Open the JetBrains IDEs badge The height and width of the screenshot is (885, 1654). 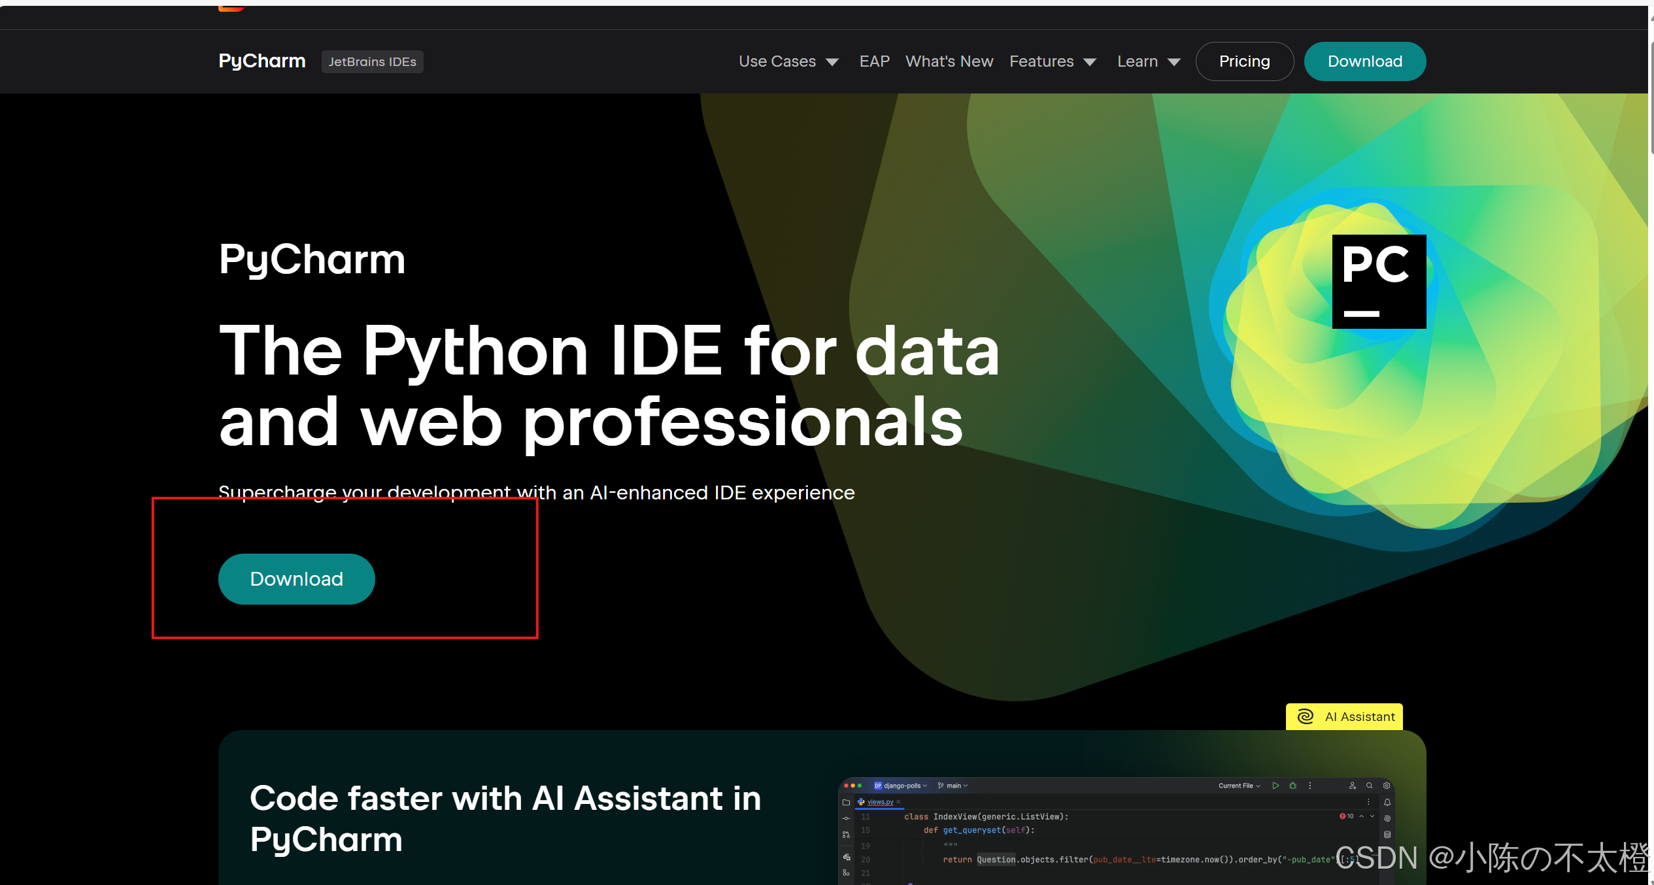click(372, 61)
